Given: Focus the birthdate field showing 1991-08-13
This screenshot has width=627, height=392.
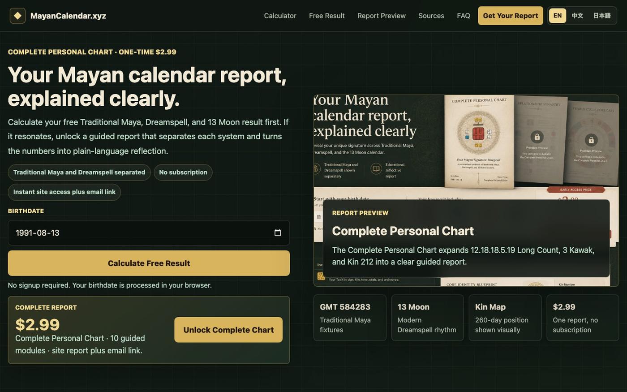Looking at the screenshot, I should click(149, 233).
